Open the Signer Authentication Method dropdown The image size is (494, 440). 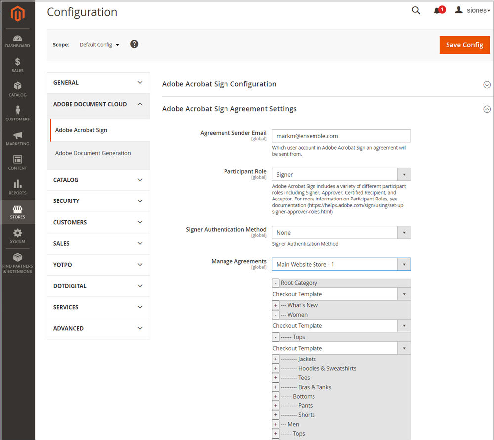click(x=341, y=233)
